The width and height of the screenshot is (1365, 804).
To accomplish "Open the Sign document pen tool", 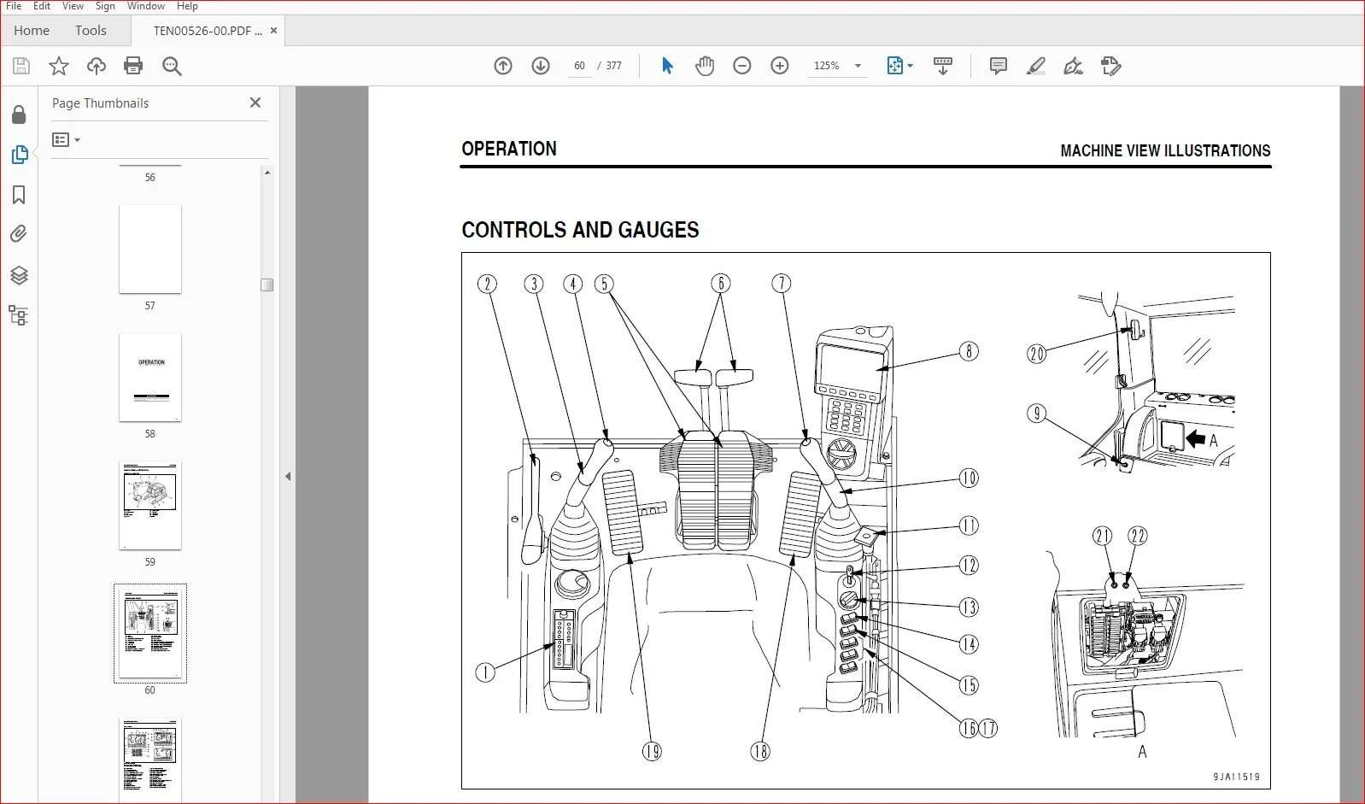I will pyautogui.click(x=1073, y=66).
